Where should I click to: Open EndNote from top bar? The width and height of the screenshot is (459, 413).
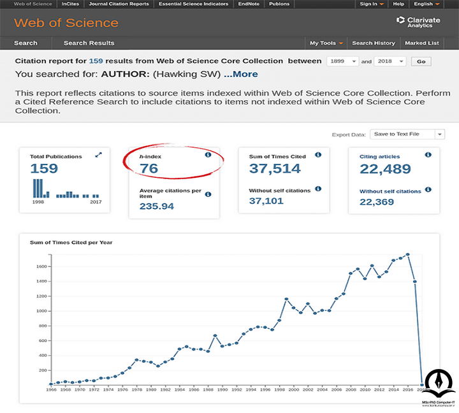(249, 4)
